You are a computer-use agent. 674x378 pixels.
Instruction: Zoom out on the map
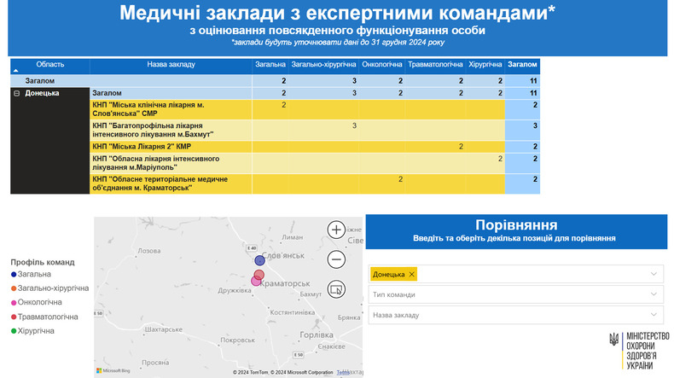[336, 259]
